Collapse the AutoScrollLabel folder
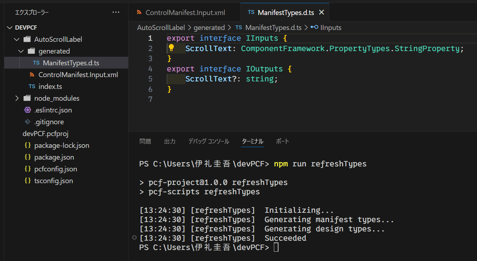The image size is (477, 261). pos(16,39)
